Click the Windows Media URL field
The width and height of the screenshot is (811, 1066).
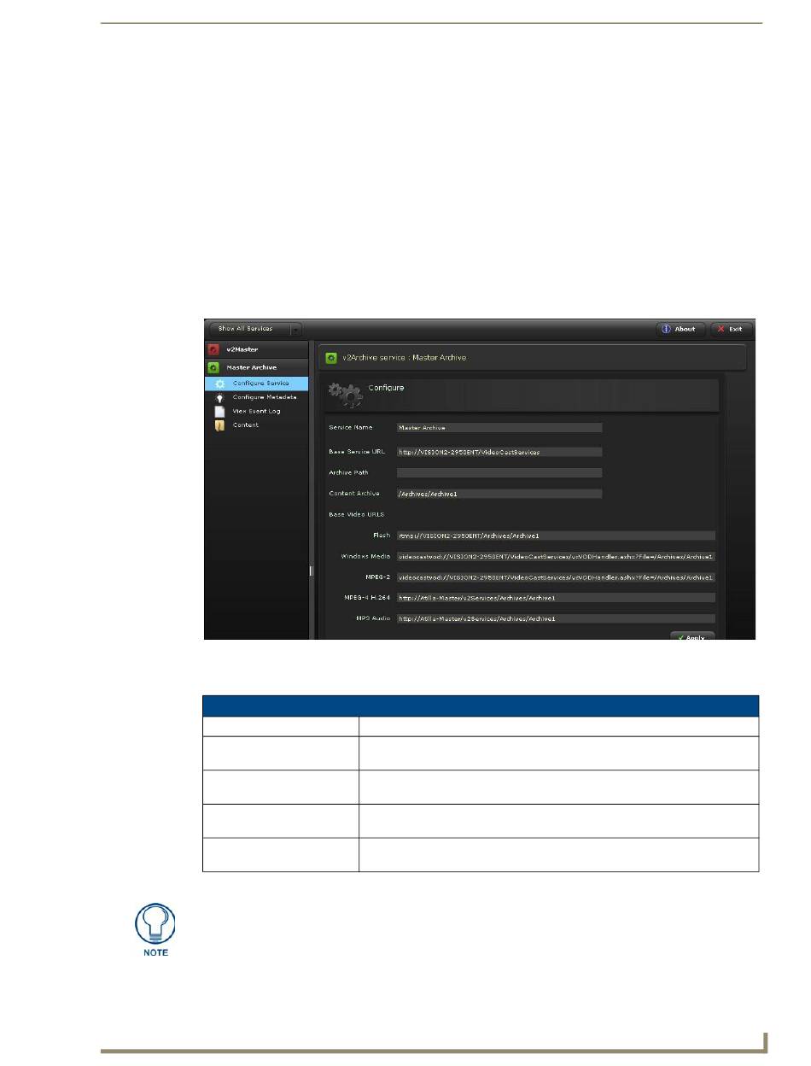tap(556, 556)
